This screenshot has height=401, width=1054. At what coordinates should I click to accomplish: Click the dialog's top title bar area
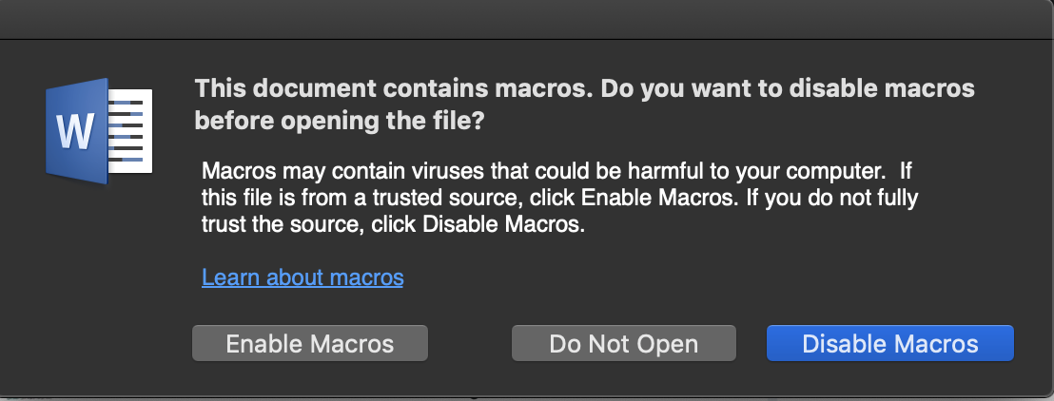[527, 19]
